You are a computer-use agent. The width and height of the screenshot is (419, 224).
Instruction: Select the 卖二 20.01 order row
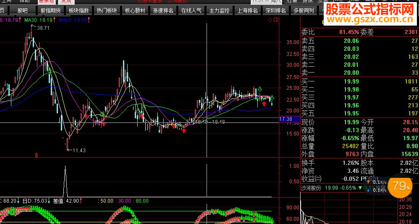359,65
